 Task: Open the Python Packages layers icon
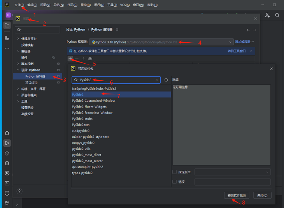click(x=7, y=163)
